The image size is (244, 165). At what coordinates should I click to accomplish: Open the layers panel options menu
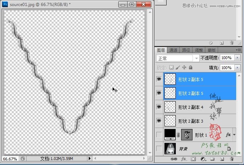238,50
